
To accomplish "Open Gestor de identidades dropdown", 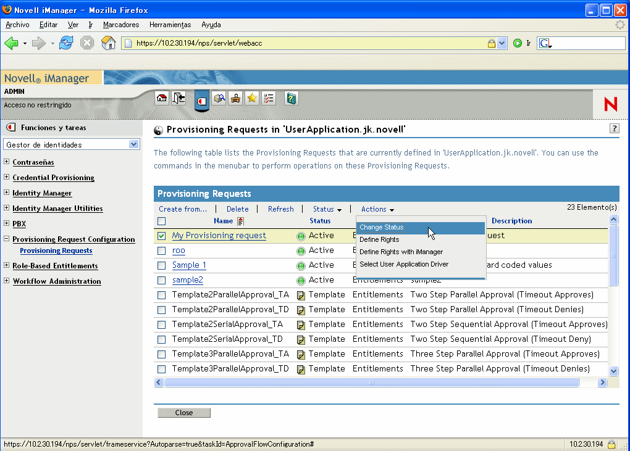I will 72,144.
